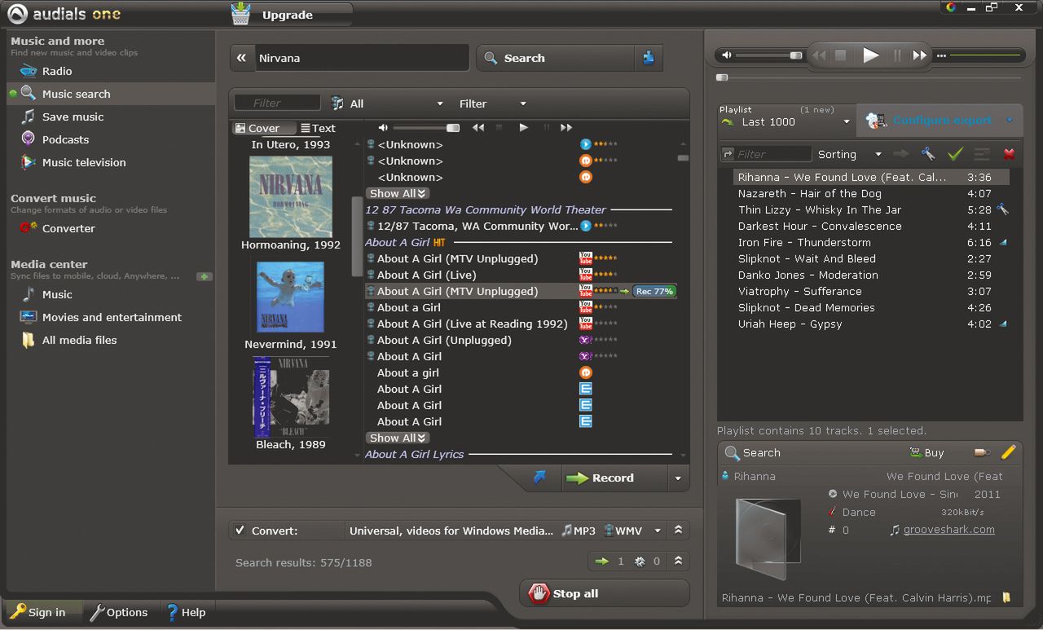This screenshot has width=1043, height=630.
Task: Open Music under Media center
Action: 57,294
